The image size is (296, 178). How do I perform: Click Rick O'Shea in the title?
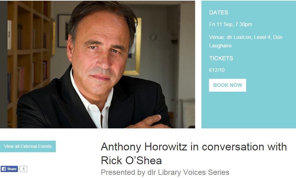click(x=131, y=160)
